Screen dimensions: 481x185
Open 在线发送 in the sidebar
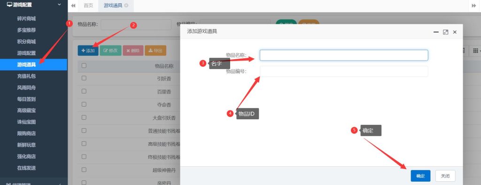click(x=26, y=168)
